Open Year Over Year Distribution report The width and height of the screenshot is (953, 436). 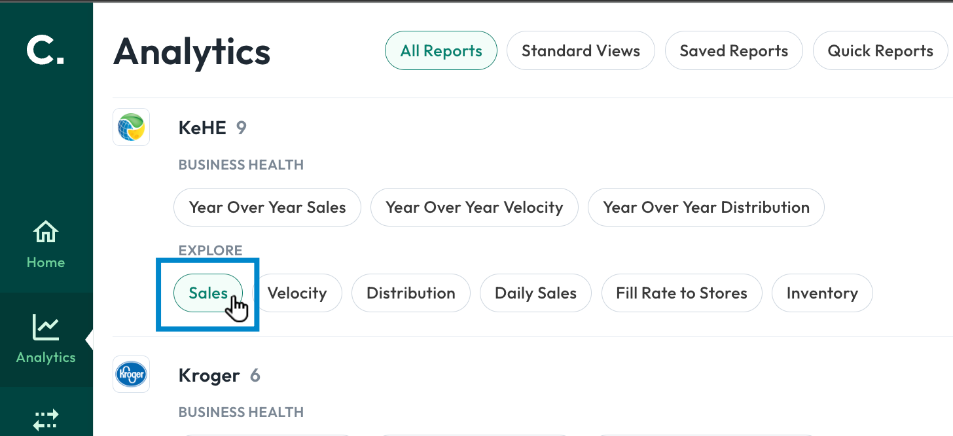tap(706, 208)
